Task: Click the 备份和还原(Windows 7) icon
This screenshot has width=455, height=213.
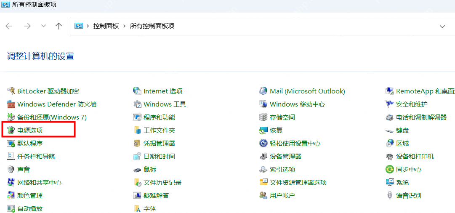Action: [11, 117]
